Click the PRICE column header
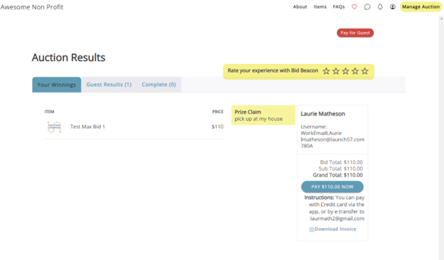444x260 pixels. pos(218,112)
